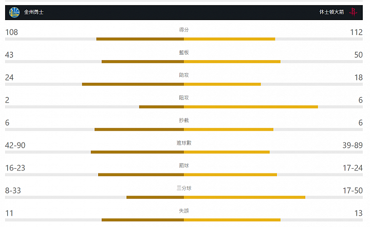
Task: Click the Rockets three-point value 17-50
Action: tap(353, 190)
